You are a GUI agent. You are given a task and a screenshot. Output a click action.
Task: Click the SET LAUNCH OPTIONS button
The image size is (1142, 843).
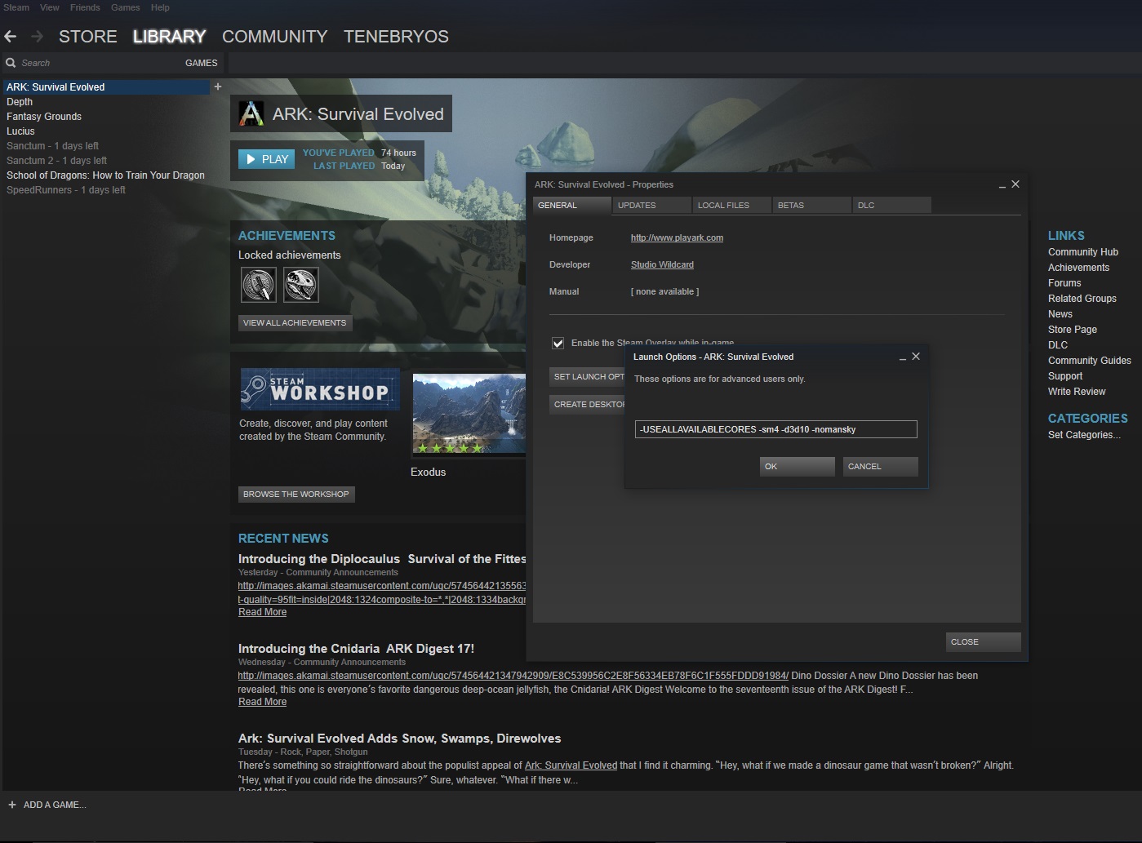588,376
